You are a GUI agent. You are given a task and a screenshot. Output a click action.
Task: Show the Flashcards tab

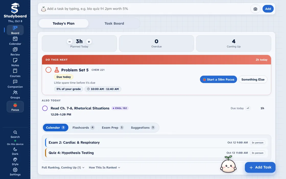[83, 128]
